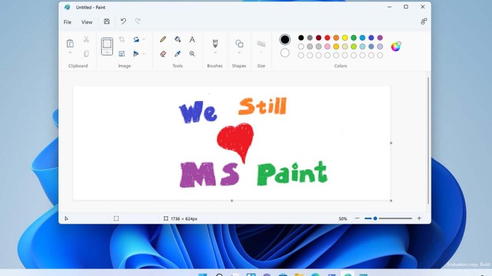Select the Text tool
492x276 pixels.
pyautogui.click(x=192, y=39)
